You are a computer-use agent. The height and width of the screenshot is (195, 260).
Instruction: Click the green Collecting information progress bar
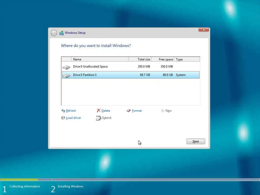pyautogui.click(x=19, y=180)
